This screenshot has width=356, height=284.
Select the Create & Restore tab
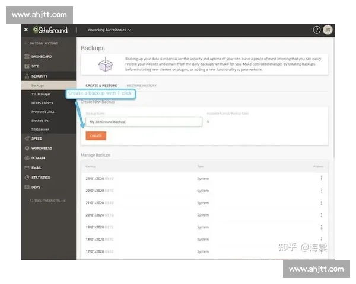pos(101,86)
